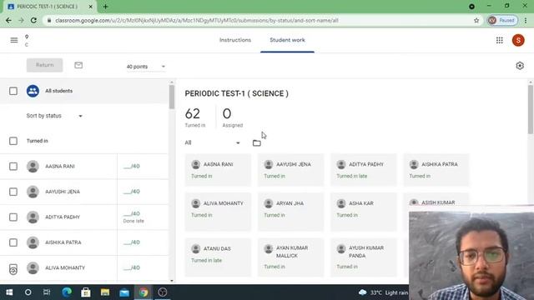The width and height of the screenshot is (534, 300).
Task: Enter grade for AAYUSHI JENA
Action: coord(132,192)
